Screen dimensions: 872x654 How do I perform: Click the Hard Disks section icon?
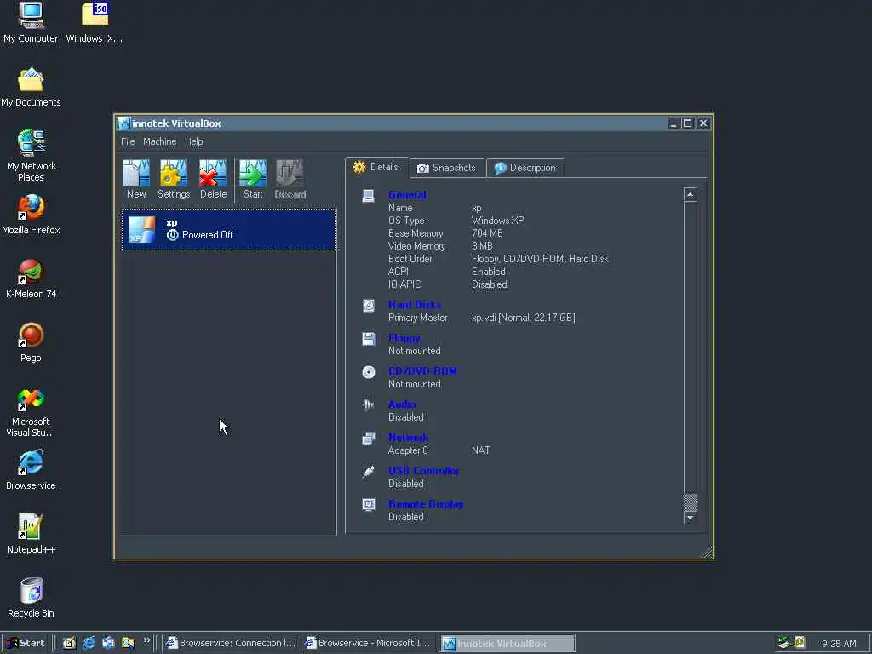tap(368, 306)
